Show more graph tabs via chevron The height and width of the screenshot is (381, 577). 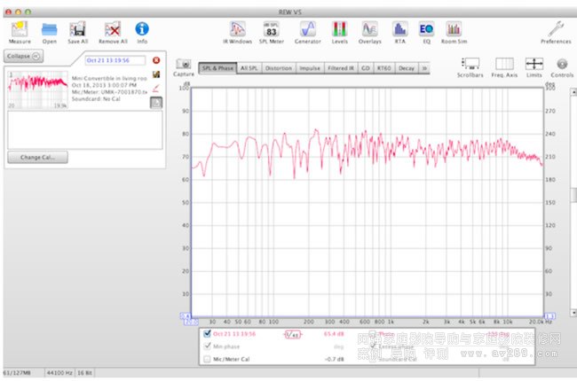click(424, 67)
